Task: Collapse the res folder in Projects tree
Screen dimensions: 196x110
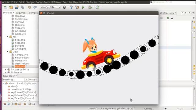Action: [x=7, y=37]
